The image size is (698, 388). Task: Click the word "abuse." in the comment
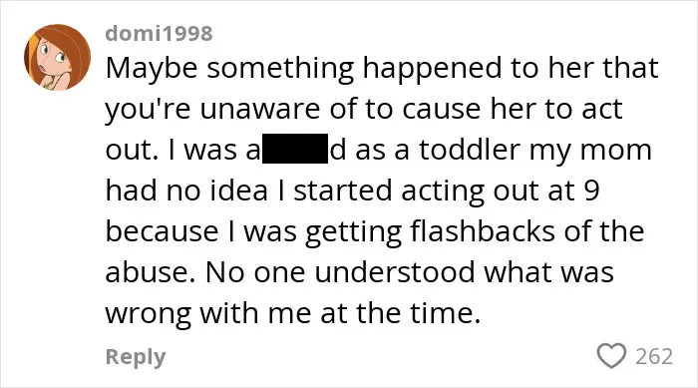click(151, 271)
